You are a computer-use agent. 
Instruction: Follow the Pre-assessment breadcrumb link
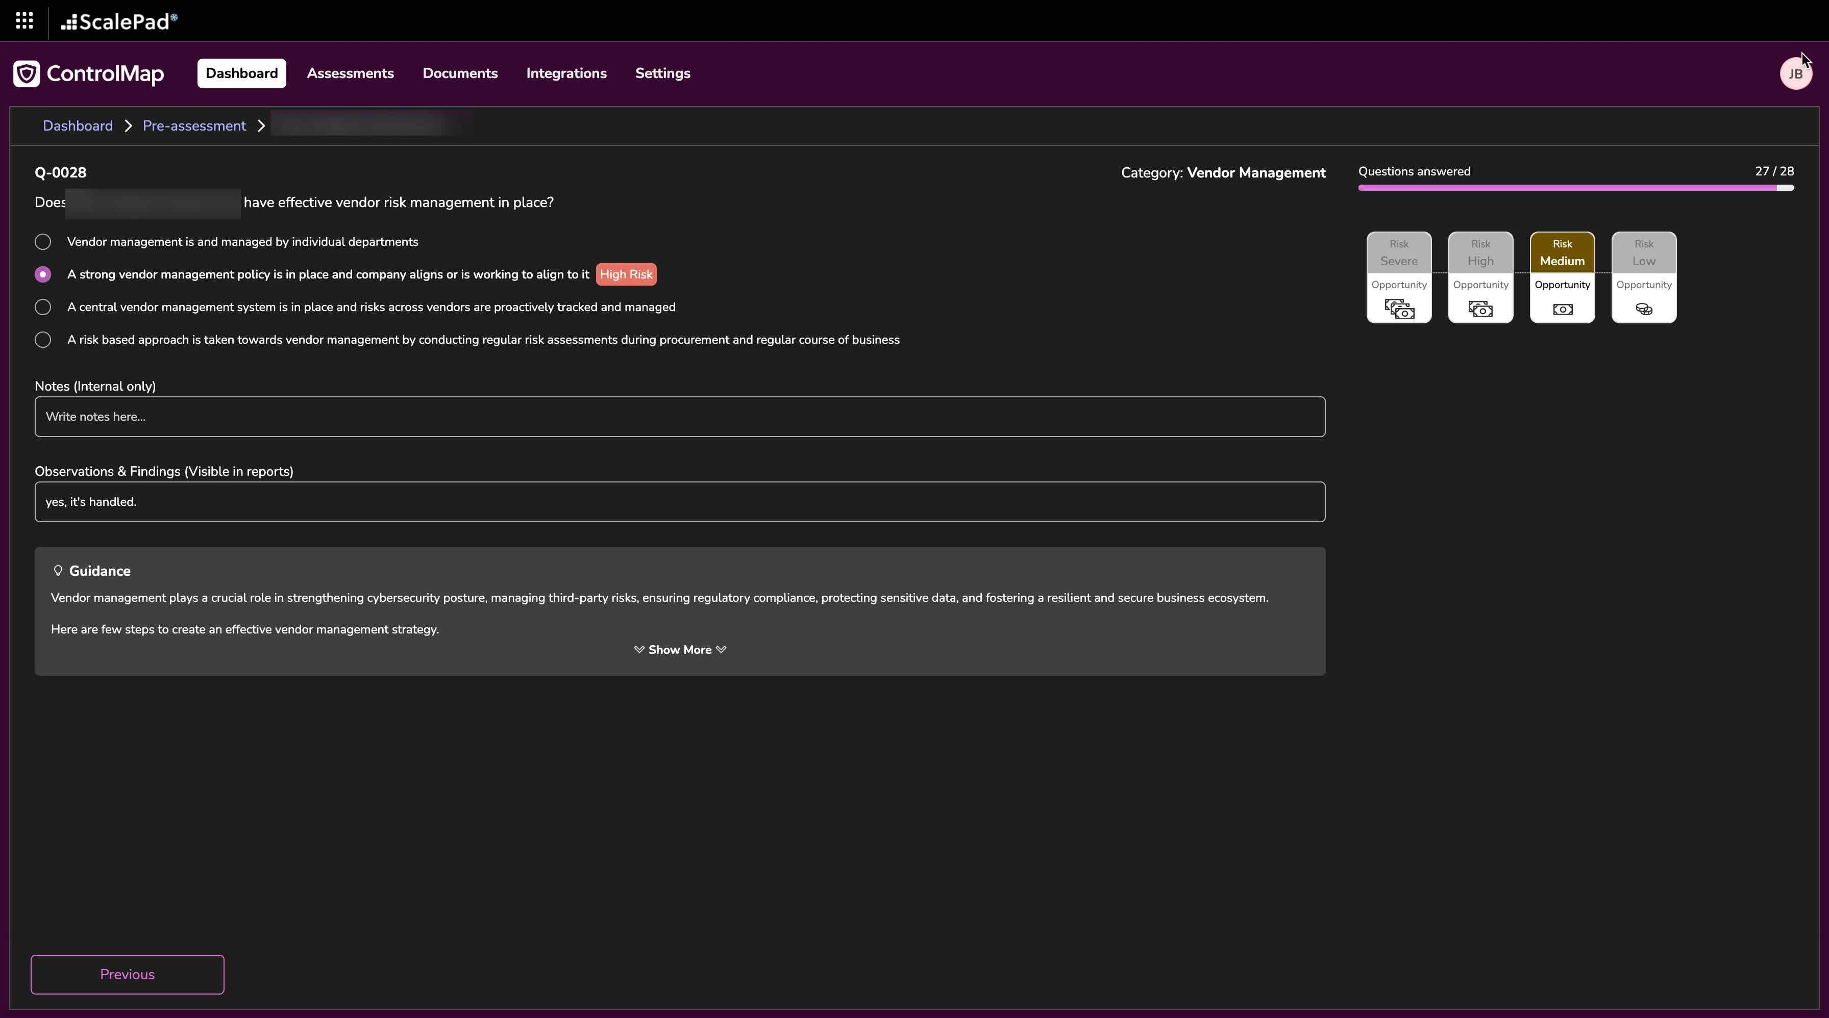click(194, 126)
